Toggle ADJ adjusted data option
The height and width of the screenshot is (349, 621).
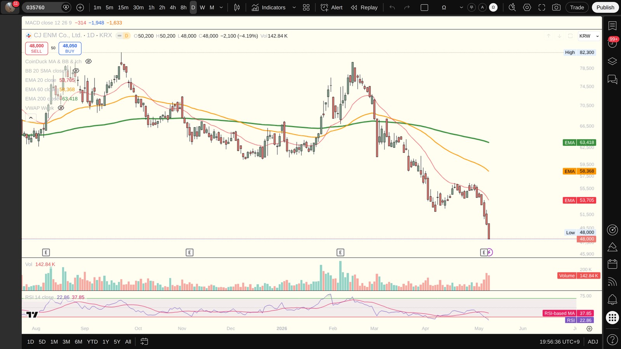coord(593,342)
